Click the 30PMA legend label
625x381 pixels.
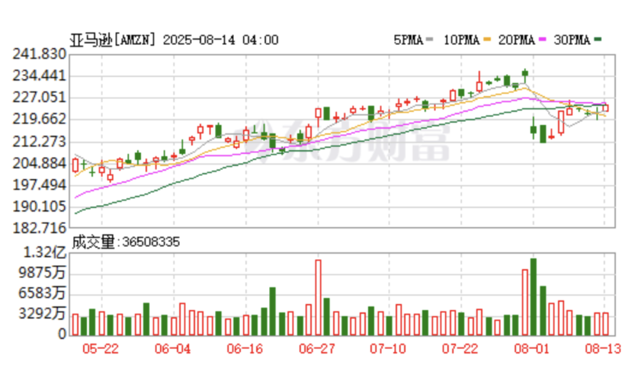[x=572, y=40]
